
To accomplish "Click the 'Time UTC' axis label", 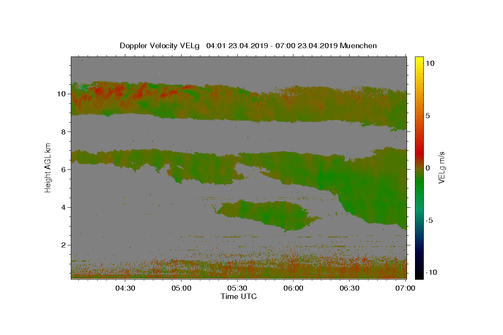I will coord(239,296).
